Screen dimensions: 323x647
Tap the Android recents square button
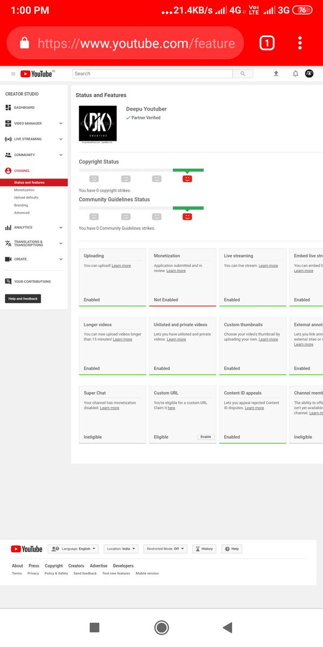(94, 627)
